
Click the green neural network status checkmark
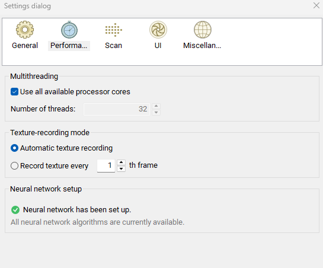click(x=15, y=210)
